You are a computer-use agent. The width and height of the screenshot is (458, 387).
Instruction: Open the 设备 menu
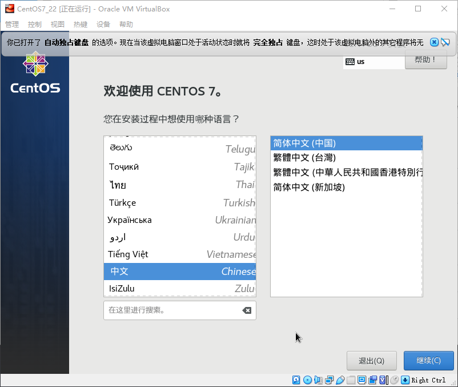[103, 24]
